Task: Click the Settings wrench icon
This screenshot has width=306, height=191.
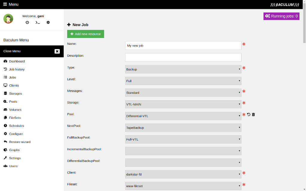Action: coord(5,158)
